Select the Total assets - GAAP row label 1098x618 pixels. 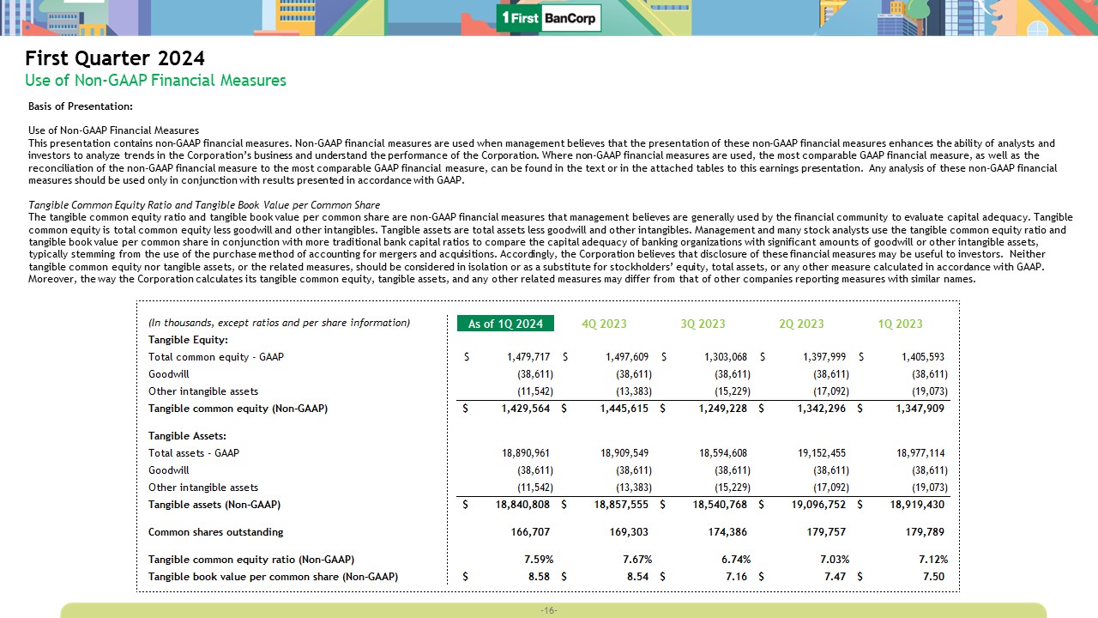pyautogui.click(x=194, y=453)
